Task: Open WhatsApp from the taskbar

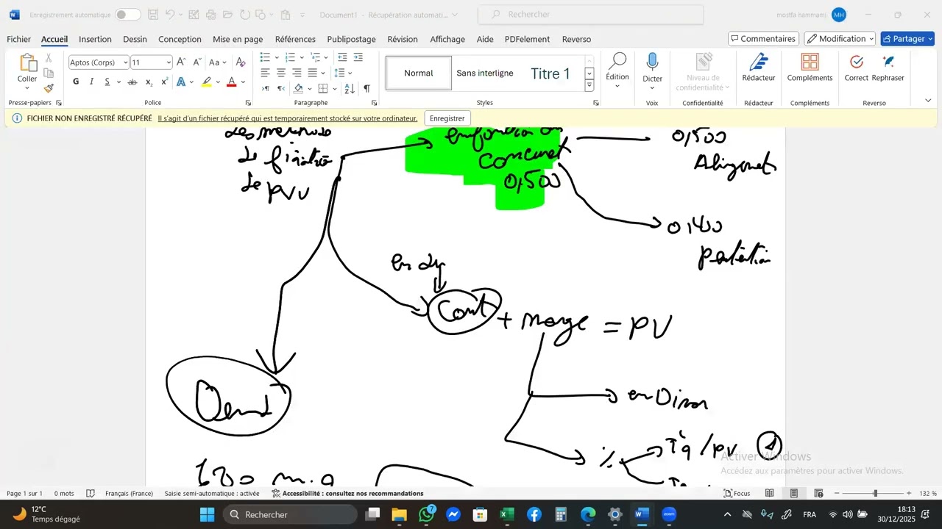Action: tap(426, 514)
